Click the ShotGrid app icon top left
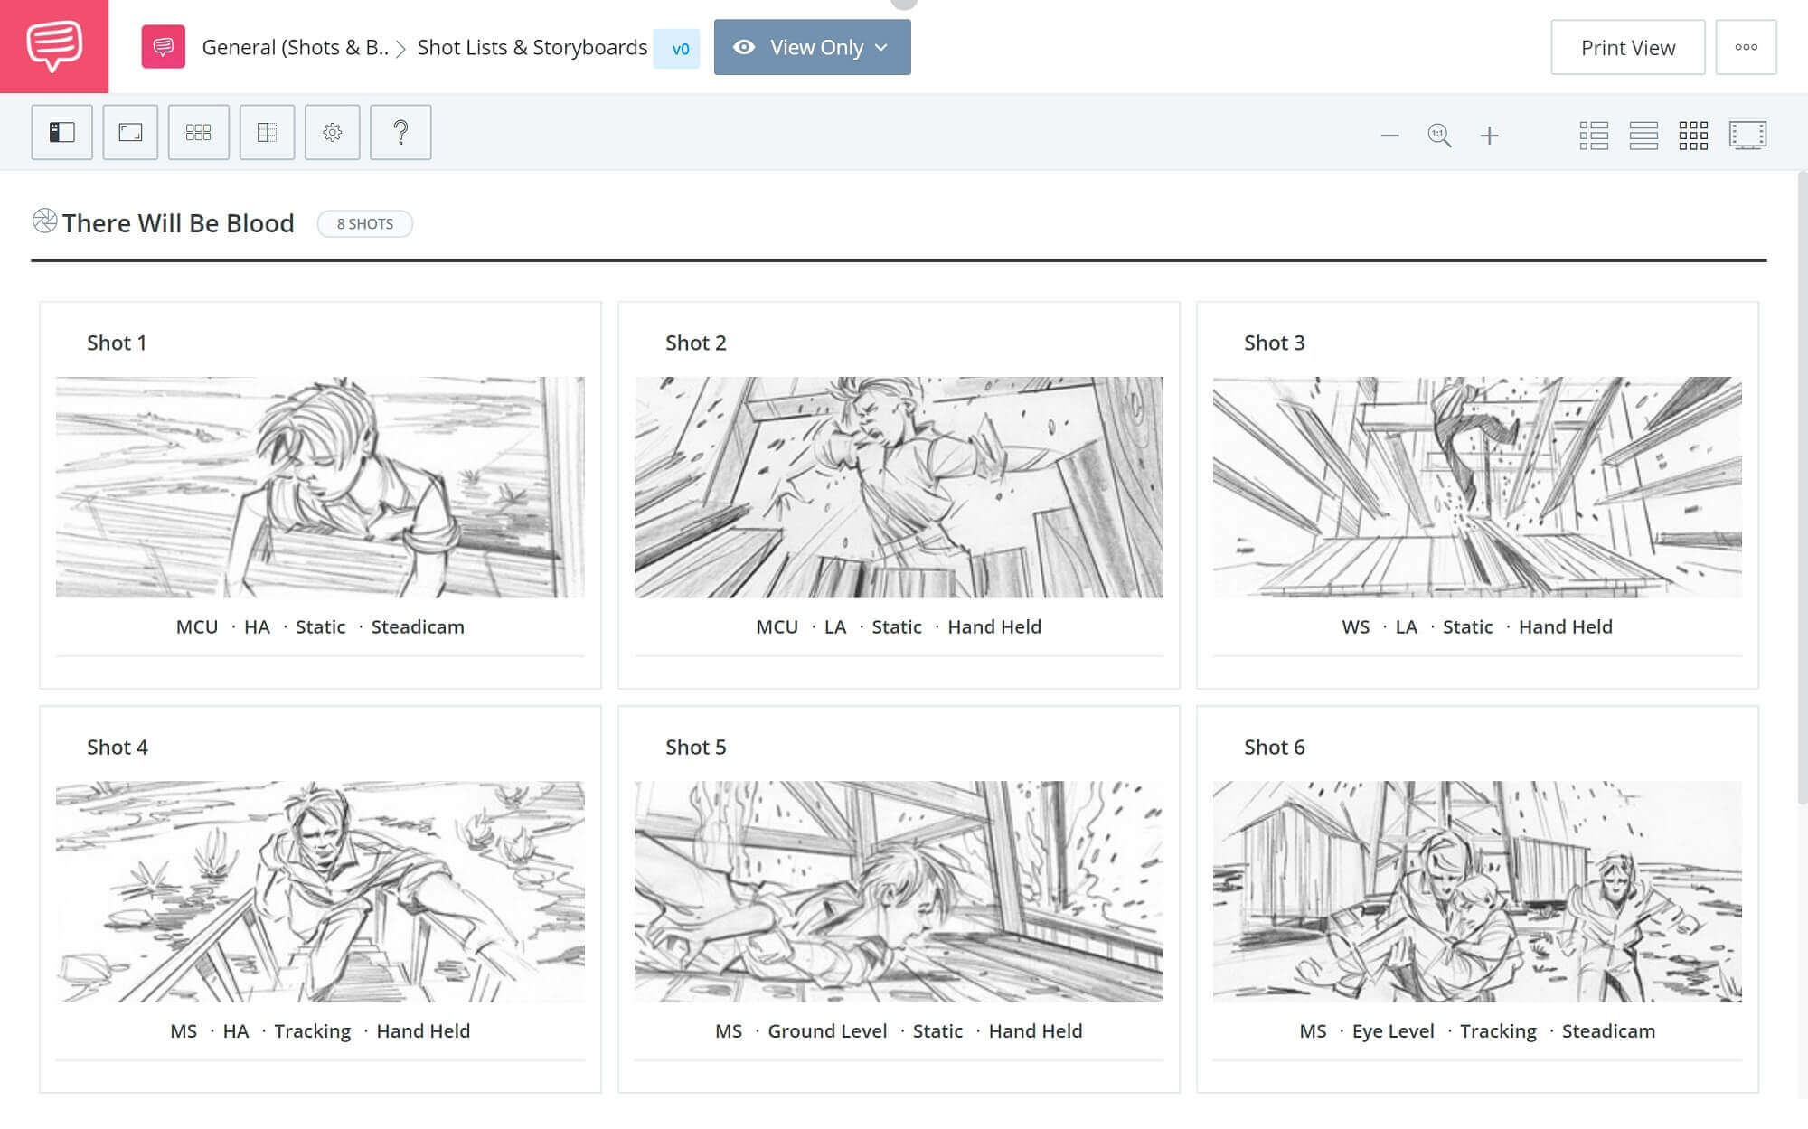Image resolution: width=1808 pixels, height=1129 pixels. tap(53, 47)
